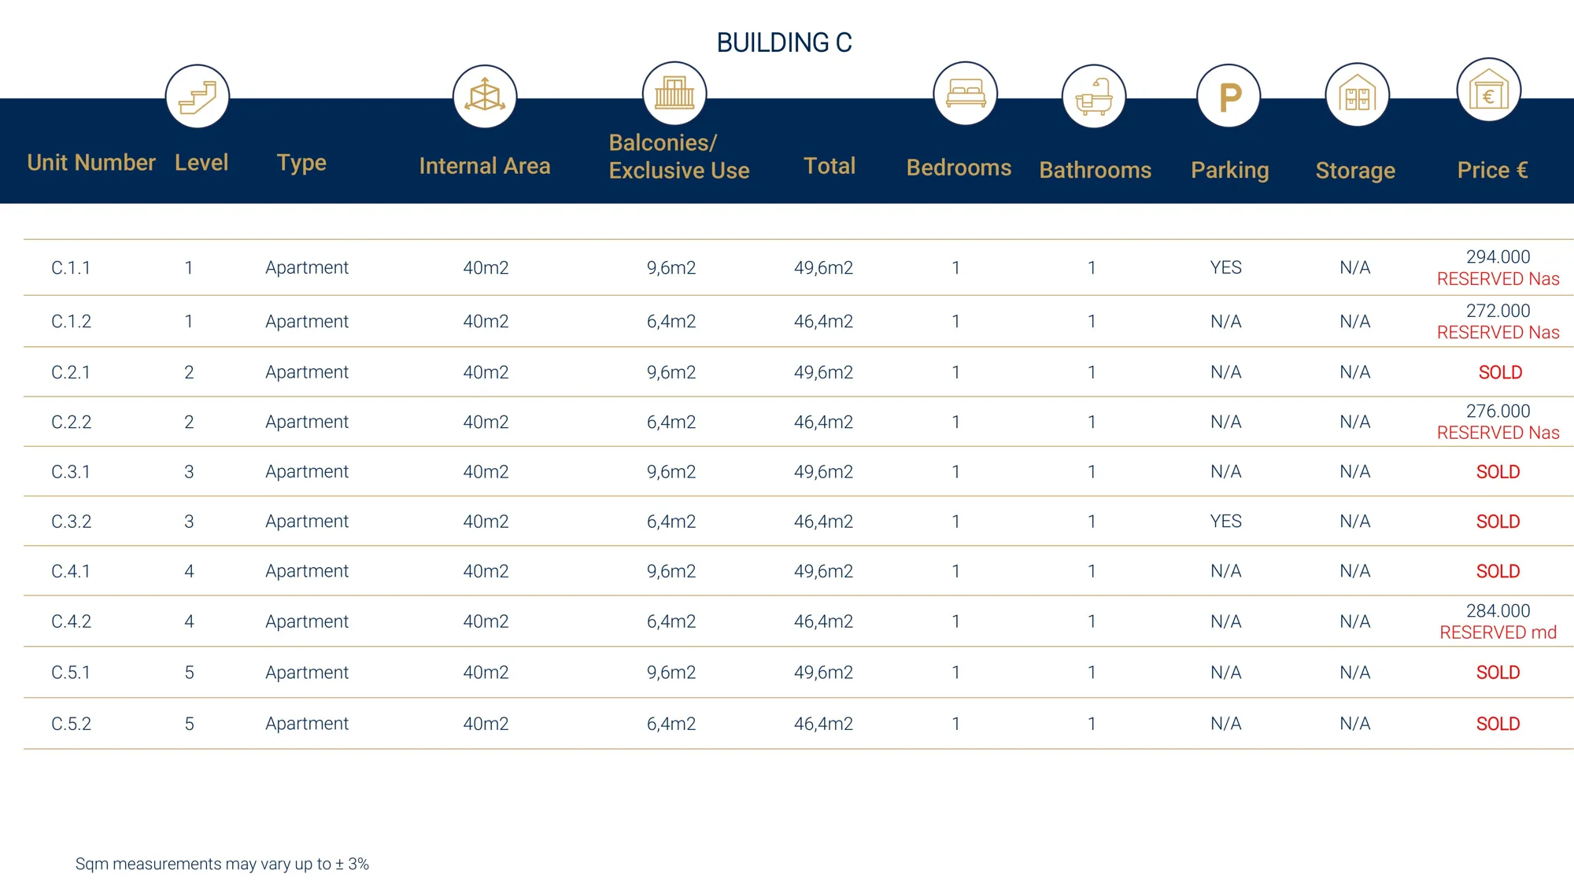Viewport: 1574px width, 885px height.
Task: Click the Level column header
Action: tap(201, 162)
